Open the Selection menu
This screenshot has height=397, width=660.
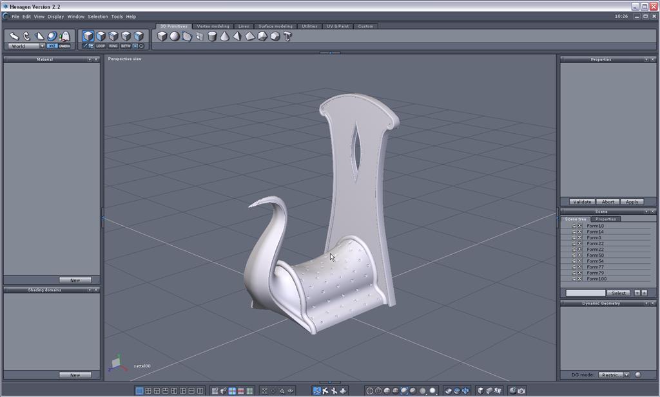[98, 17]
